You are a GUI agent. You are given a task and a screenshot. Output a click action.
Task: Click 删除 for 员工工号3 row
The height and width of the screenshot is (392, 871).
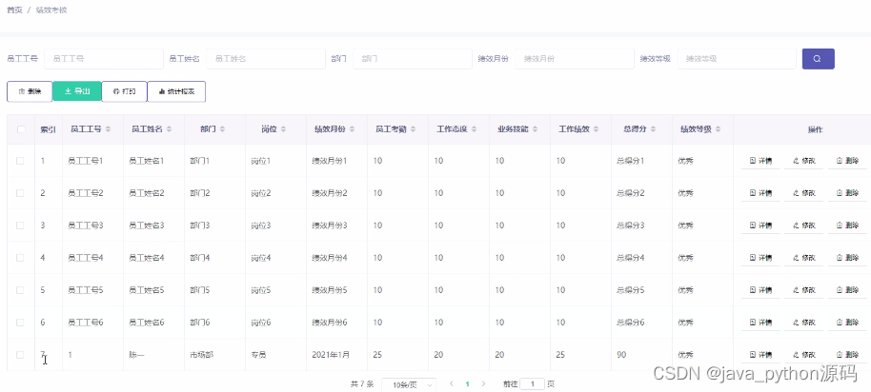coord(847,225)
